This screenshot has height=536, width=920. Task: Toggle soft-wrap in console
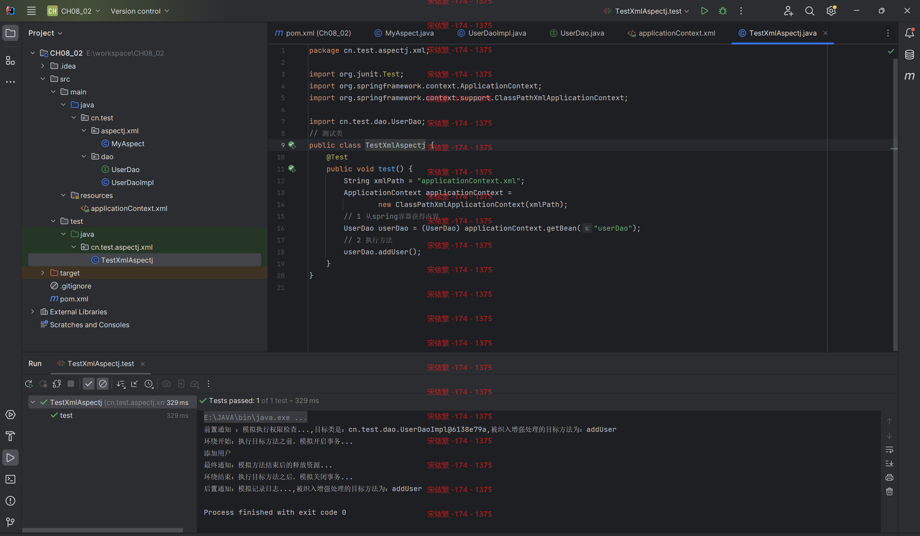point(889,449)
